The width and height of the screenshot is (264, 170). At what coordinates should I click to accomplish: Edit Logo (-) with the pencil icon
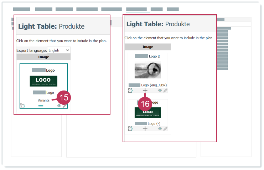165,129
